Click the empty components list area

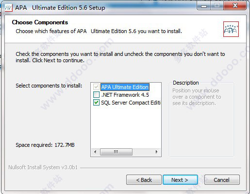click(126, 127)
